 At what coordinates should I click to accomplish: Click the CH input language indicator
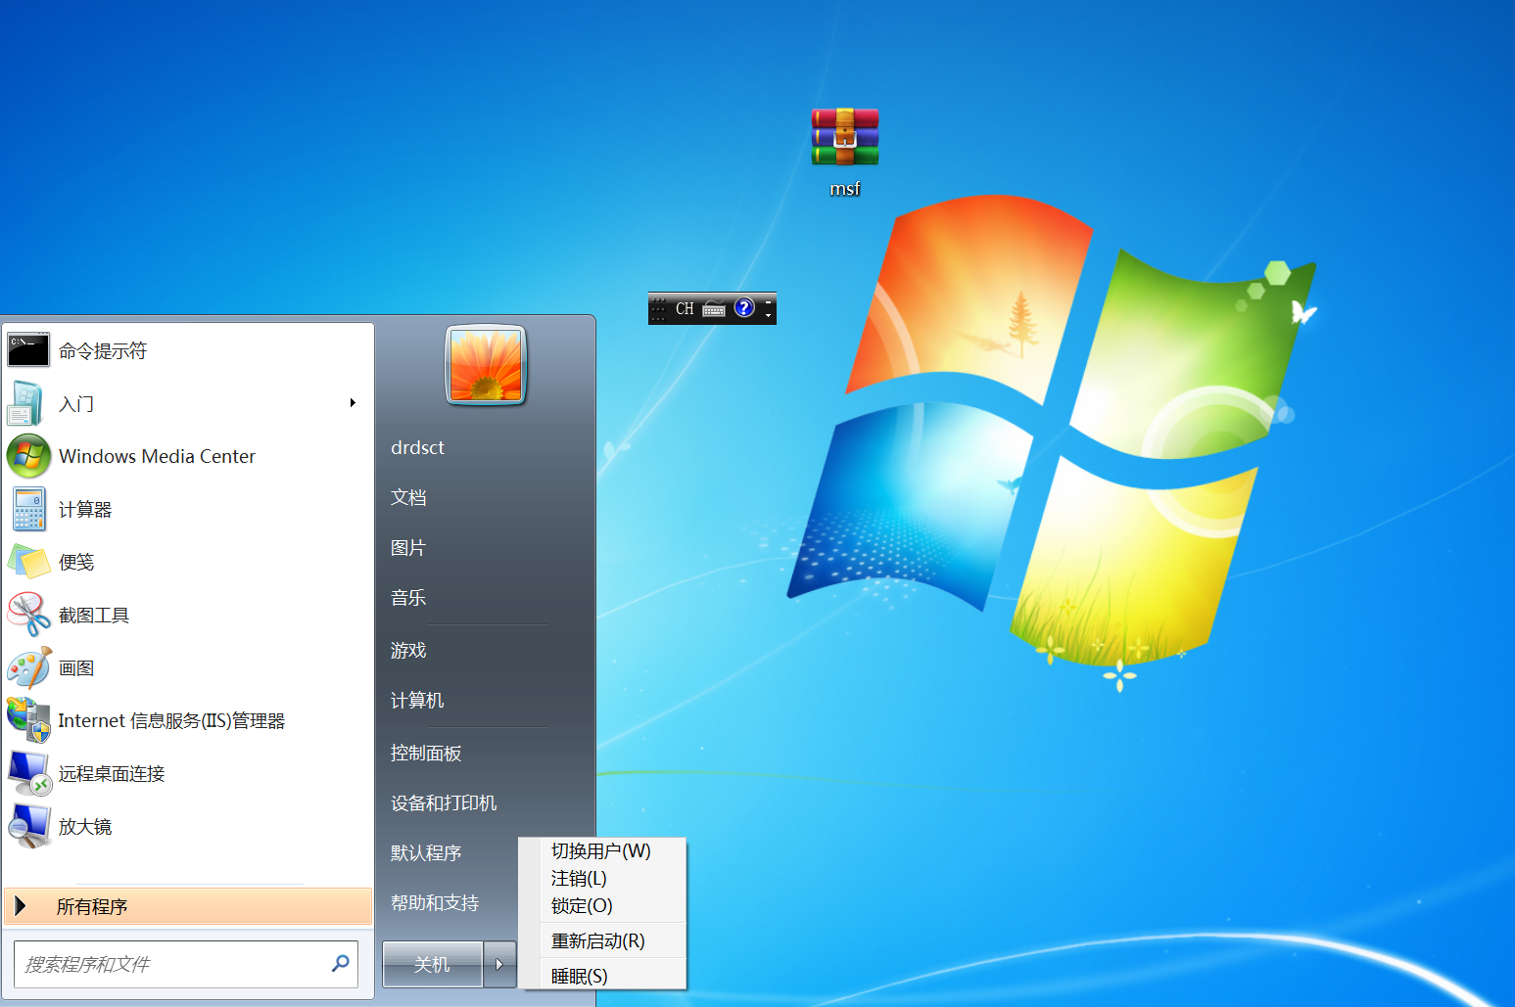point(685,309)
